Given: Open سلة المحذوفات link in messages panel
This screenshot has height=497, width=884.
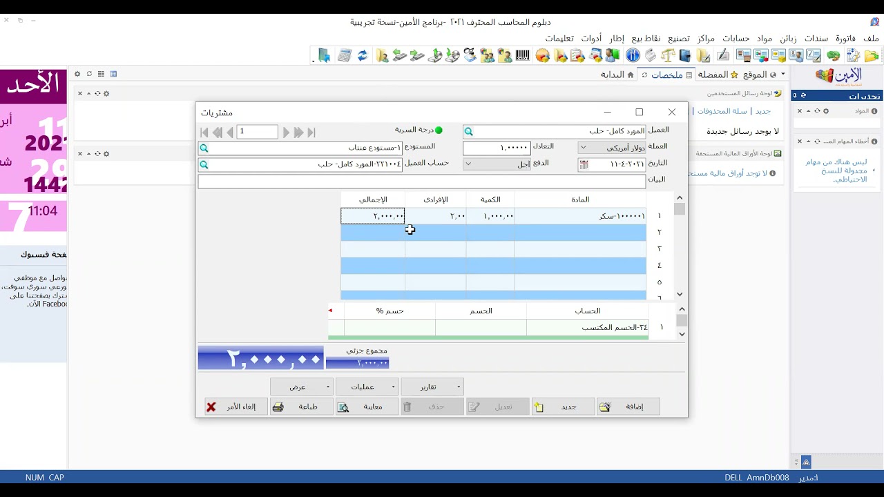Looking at the screenshot, I should [722, 111].
